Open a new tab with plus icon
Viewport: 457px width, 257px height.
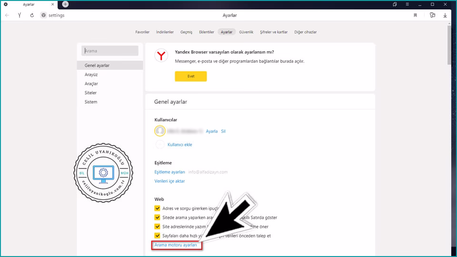pos(65,4)
